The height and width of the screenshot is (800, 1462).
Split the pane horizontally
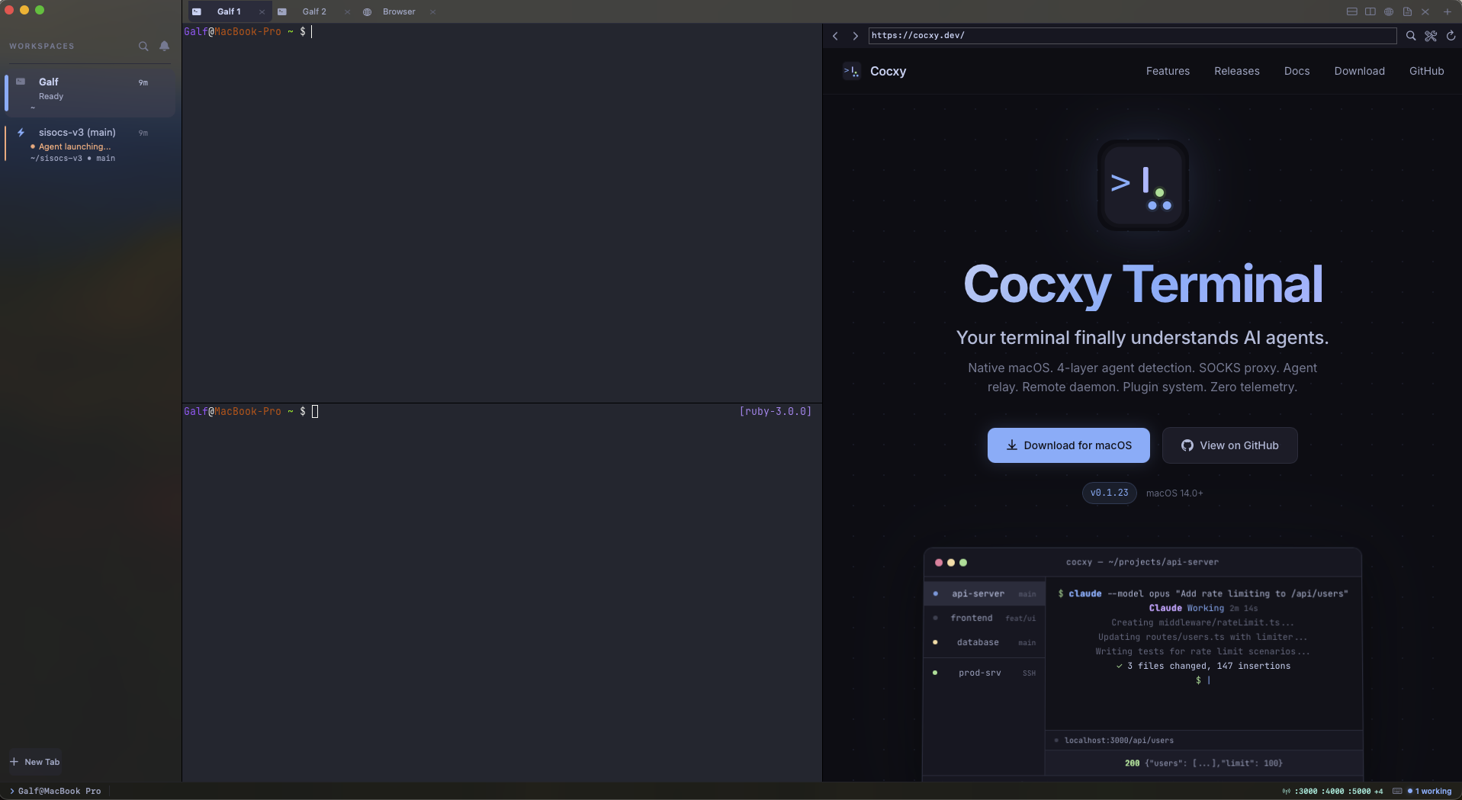(x=1352, y=11)
